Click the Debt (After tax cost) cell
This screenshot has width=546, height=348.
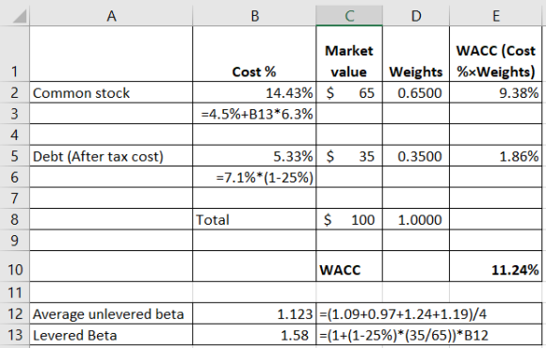tap(111, 156)
